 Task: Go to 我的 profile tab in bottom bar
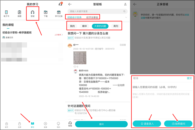coord(58,125)
